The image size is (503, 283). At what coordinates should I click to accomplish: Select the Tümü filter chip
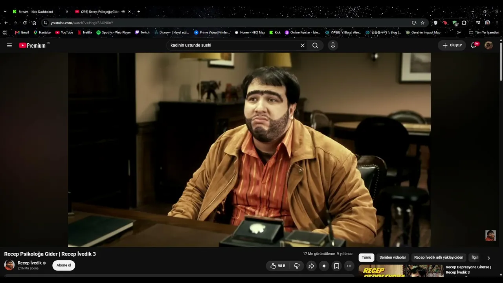[366, 257]
